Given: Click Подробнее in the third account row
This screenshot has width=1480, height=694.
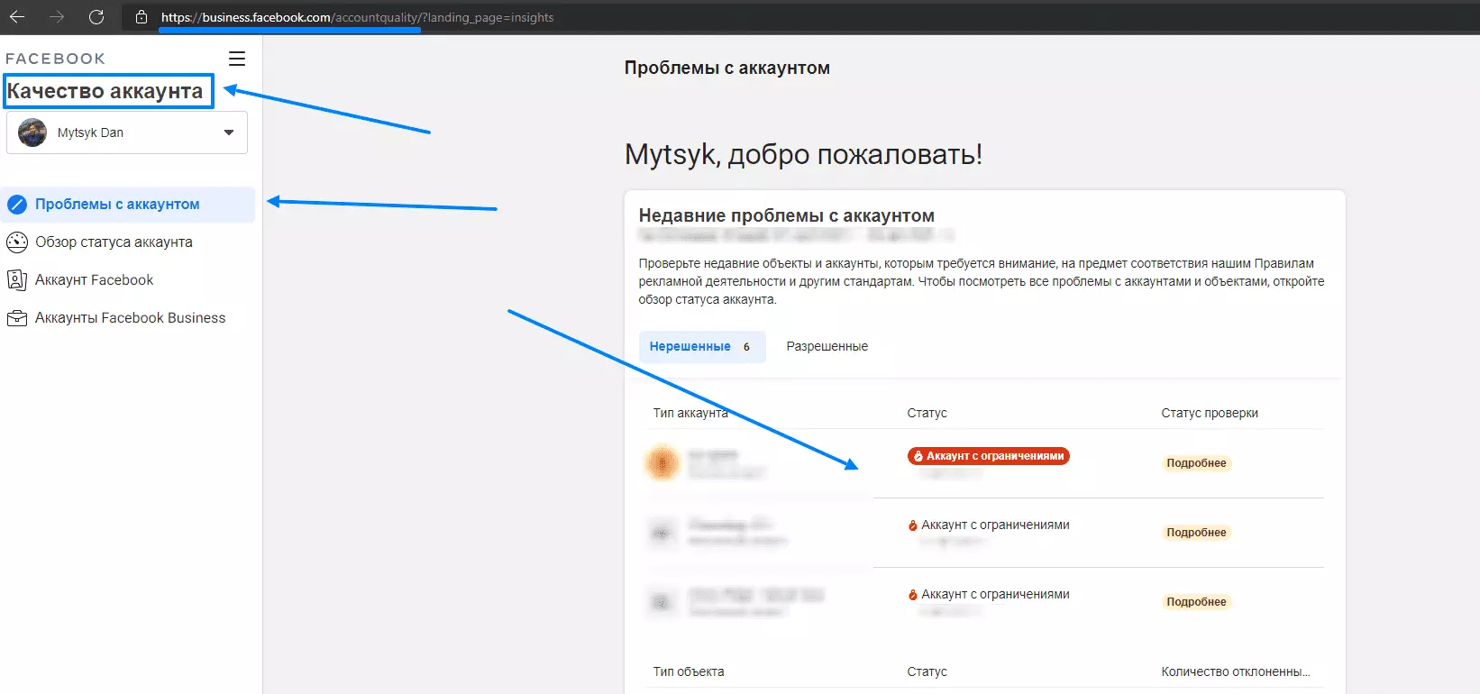Looking at the screenshot, I should click(x=1196, y=602).
